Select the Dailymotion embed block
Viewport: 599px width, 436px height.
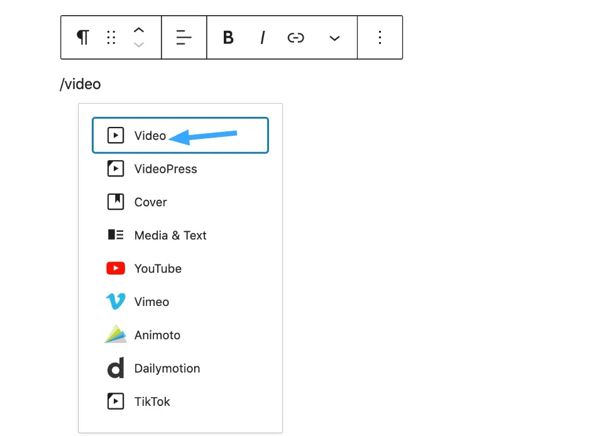point(180,368)
